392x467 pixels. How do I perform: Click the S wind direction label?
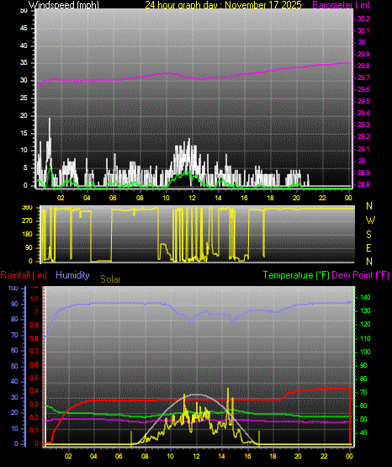pos(368,235)
